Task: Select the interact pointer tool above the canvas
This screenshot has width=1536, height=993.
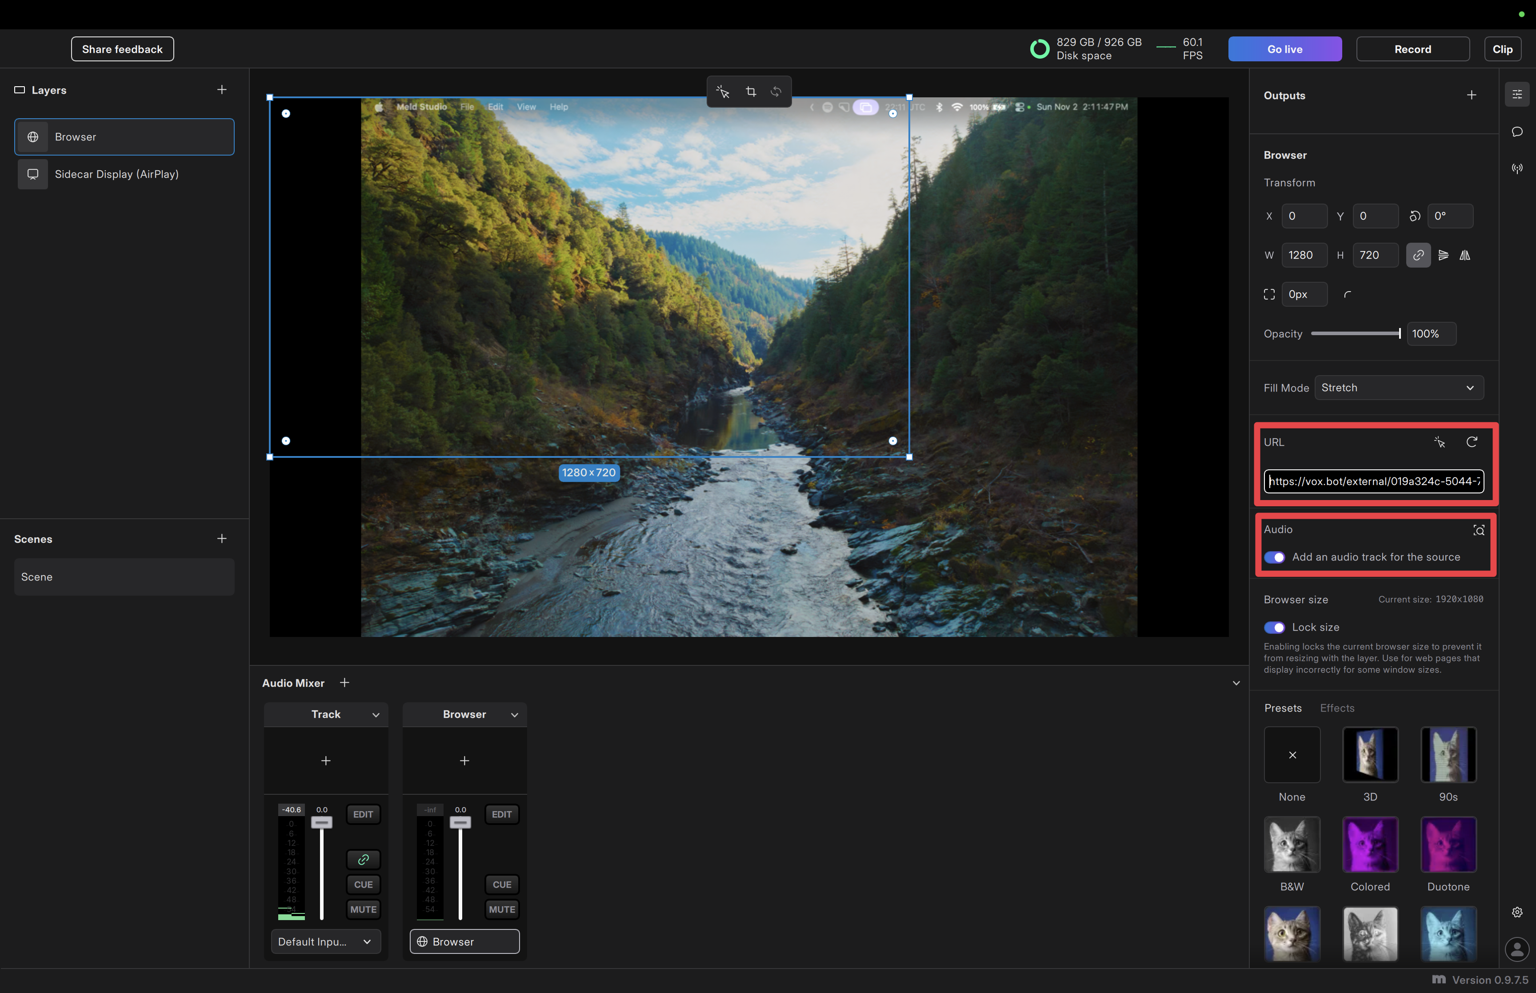Action: (x=722, y=92)
